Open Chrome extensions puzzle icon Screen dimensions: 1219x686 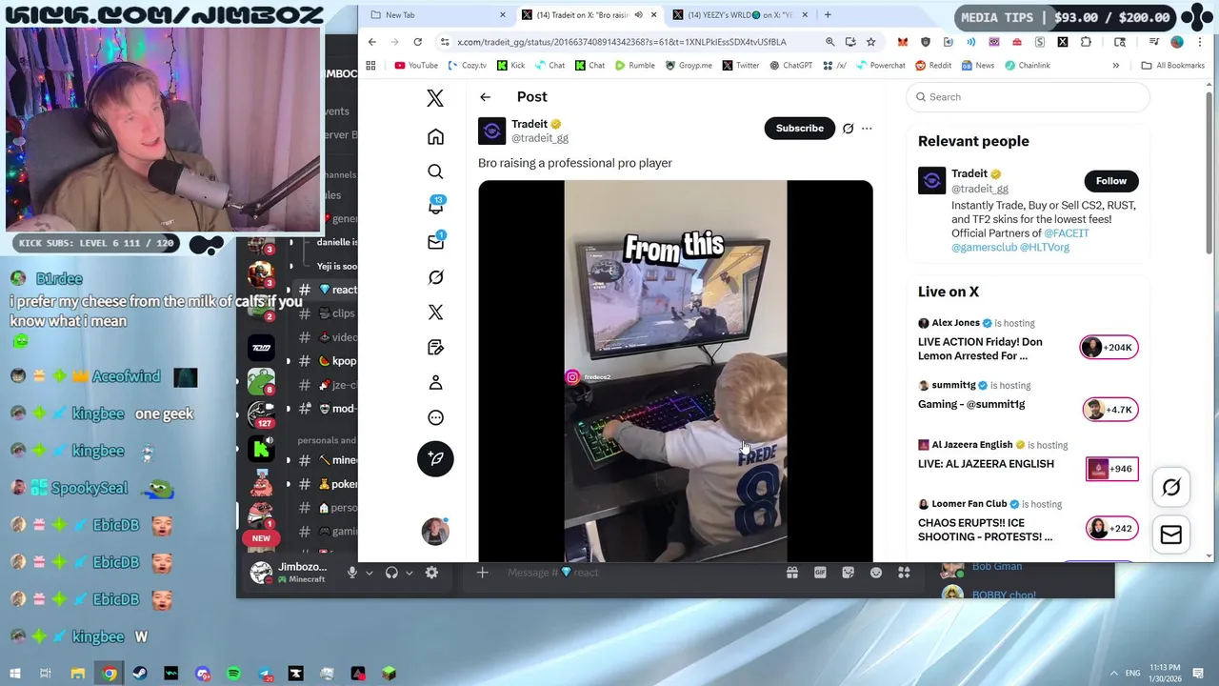pyautogui.click(x=1086, y=42)
